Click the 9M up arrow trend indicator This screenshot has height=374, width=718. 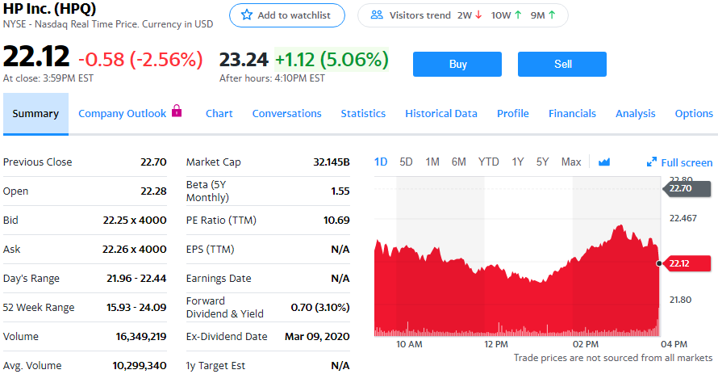(552, 15)
